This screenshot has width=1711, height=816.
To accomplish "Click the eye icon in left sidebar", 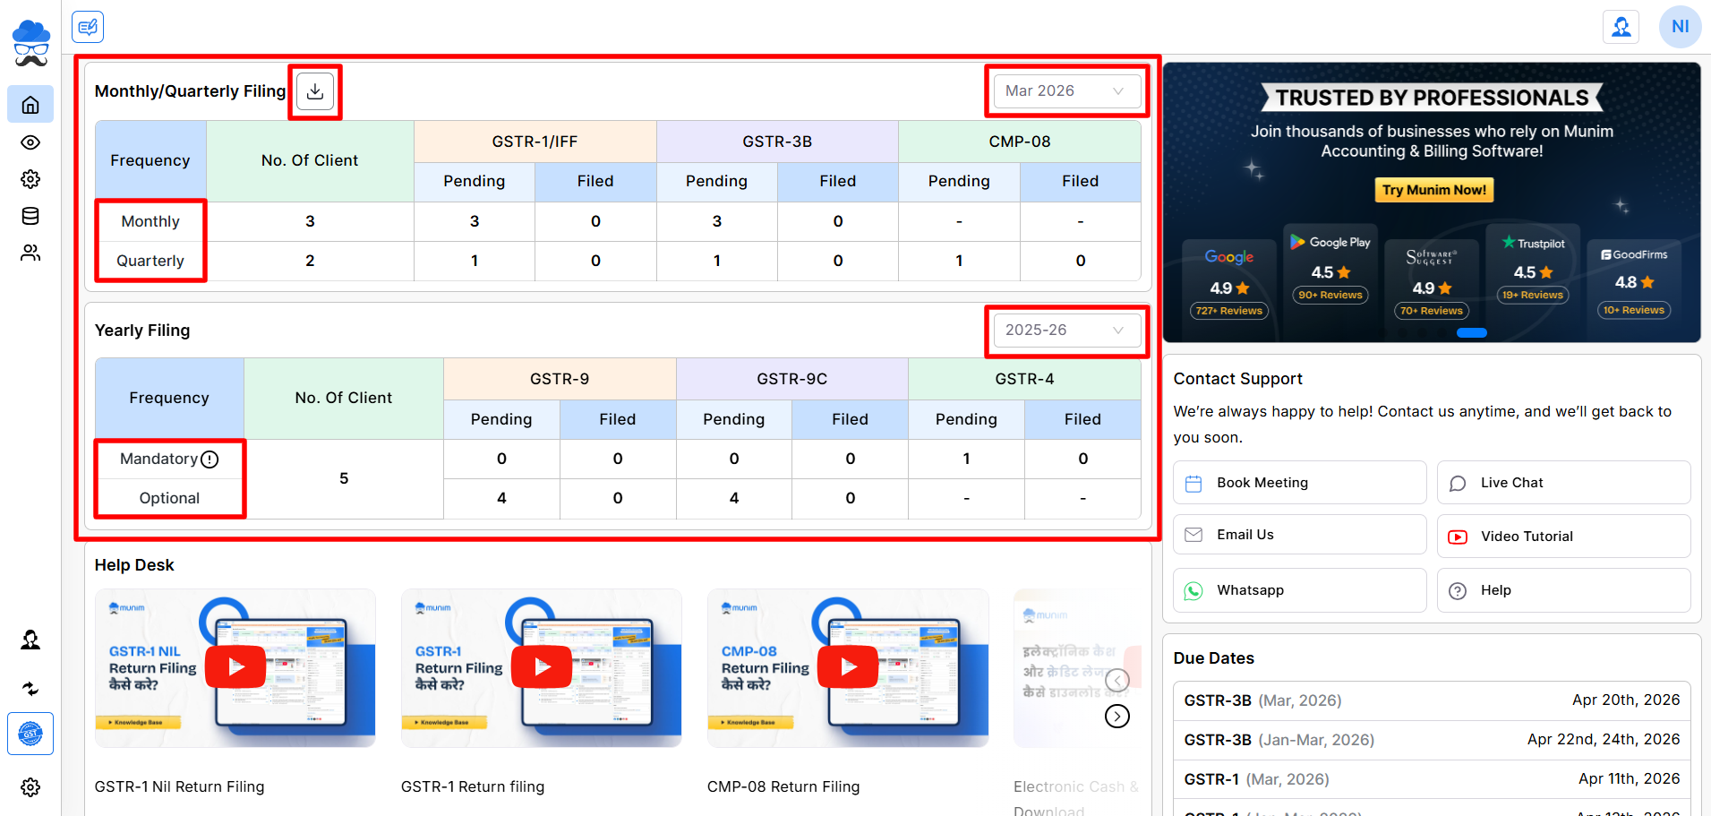I will tap(30, 142).
